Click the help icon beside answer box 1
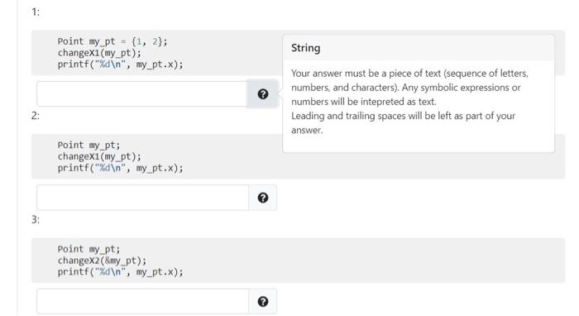 [x=262, y=94]
